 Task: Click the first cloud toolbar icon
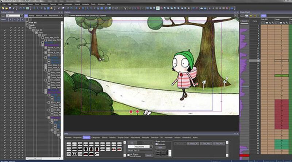[x=201, y=8]
